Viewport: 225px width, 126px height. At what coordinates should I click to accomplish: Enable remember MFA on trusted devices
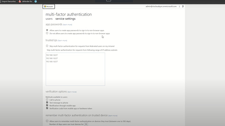[x=47, y=121]
